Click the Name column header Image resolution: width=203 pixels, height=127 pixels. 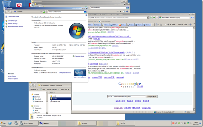pyautogui.click(x=60, y=93)
